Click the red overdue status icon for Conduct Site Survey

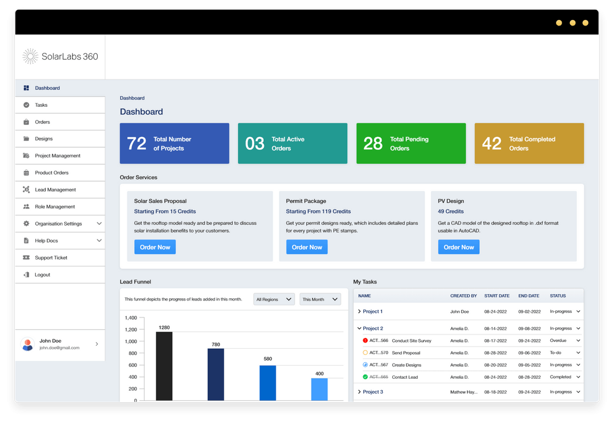(365, 341)
